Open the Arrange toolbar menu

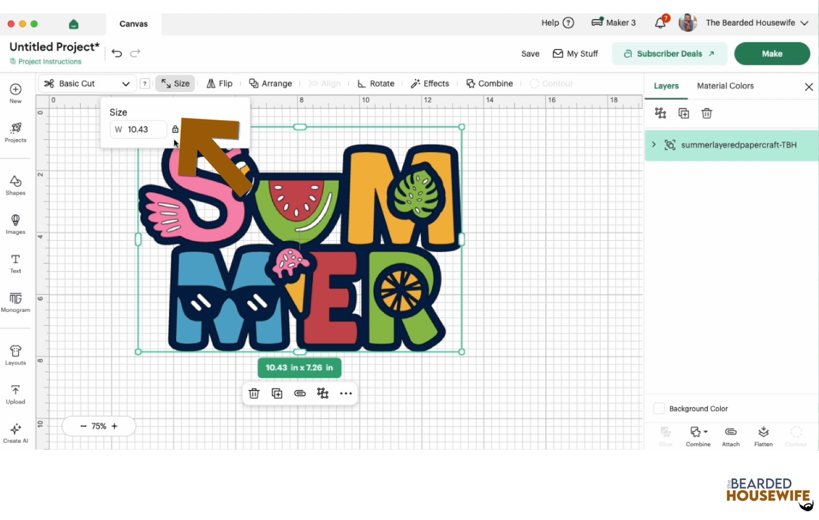[x=270, y=83]
